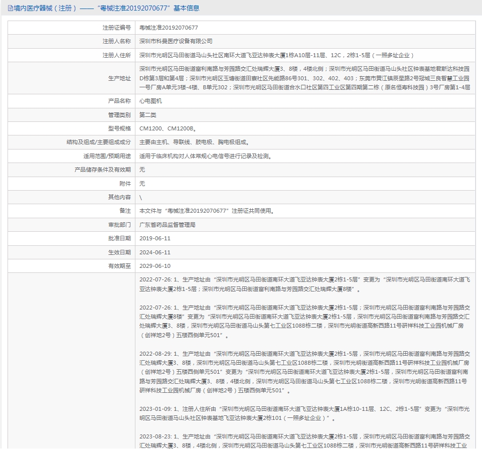Select registration number 粤械注准20192070677 in the first row

(x=169, y=28)
